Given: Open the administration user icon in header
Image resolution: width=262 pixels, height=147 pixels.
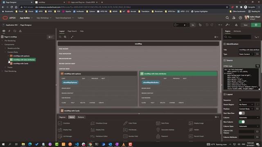Looking at the screenshot, I should point(234,18).
